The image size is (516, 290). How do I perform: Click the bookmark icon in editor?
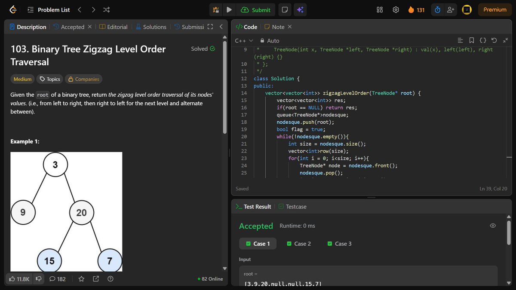pyautogui.click(x=472, y=40)
